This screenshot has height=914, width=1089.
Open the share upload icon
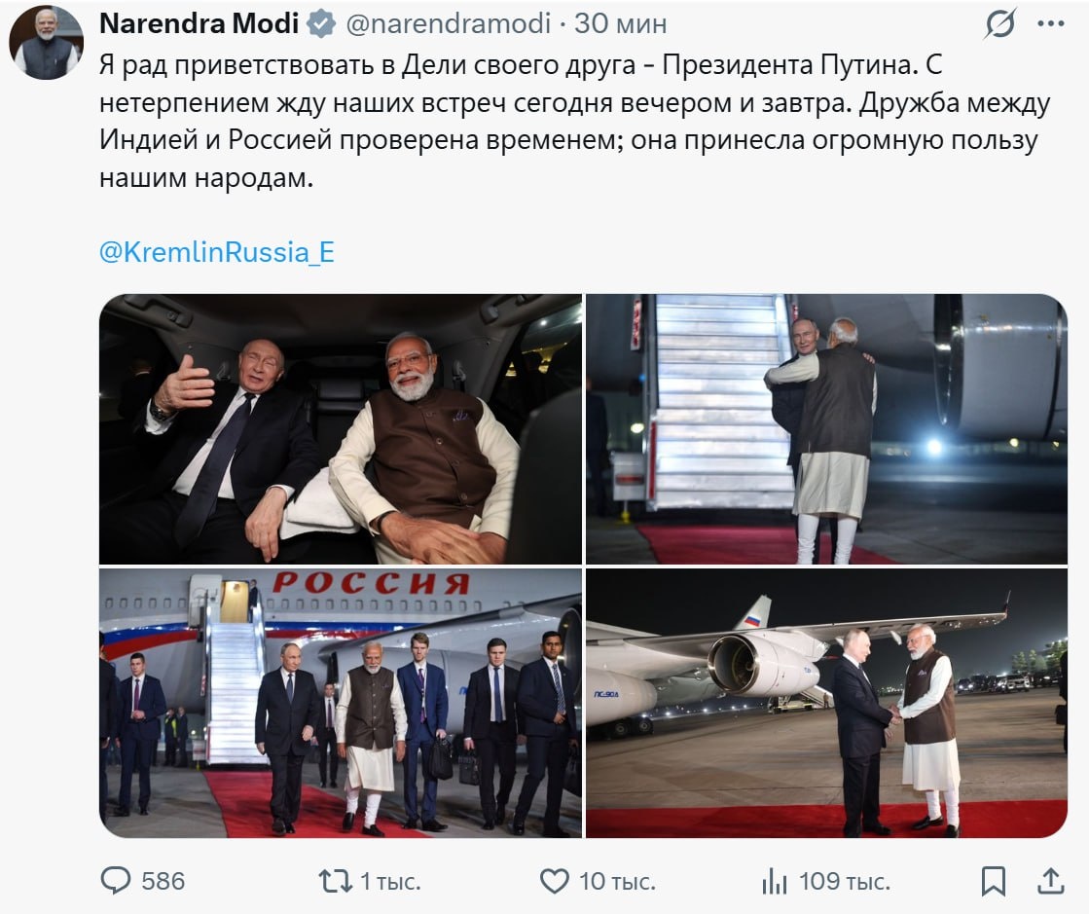click(x=1051, y=881)
